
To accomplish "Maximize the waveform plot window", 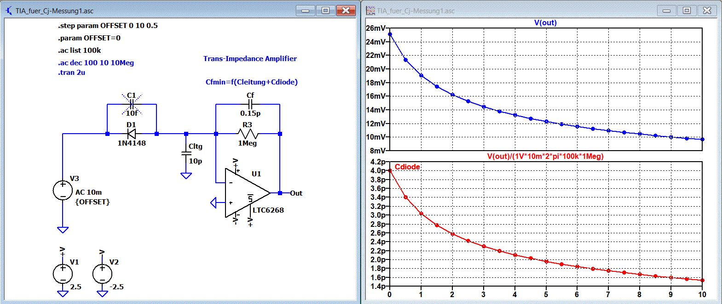I will [687, 10].
